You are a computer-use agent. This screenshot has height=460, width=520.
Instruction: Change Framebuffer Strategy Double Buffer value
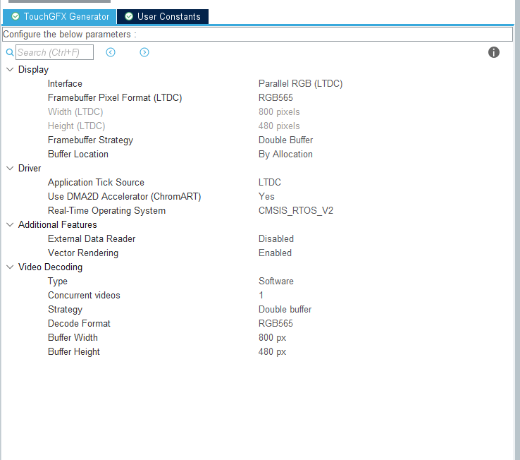point(285,140)
